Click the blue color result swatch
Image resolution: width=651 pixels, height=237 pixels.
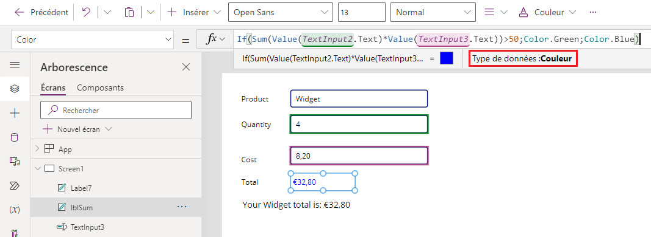pyautogui.click(x=447, y=59)
